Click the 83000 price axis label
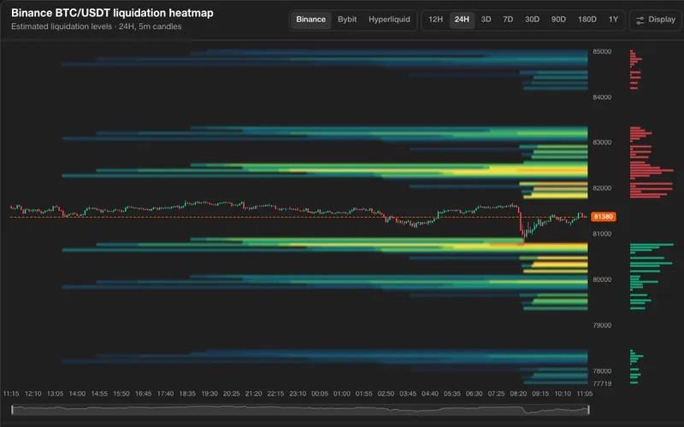 point(602,143)
